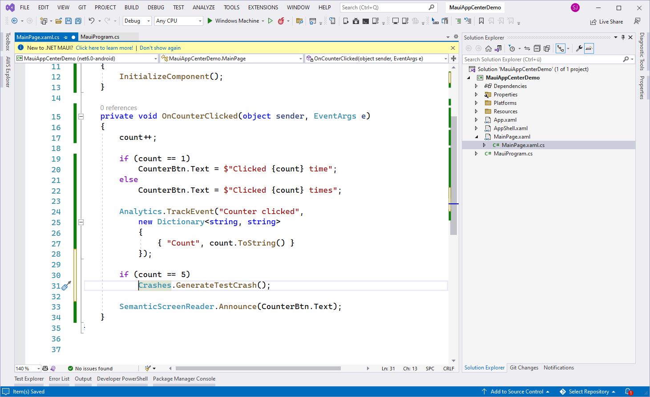Click the bookmark icon in the toolbar
This screenshot has height=397, width=650.
481,21
